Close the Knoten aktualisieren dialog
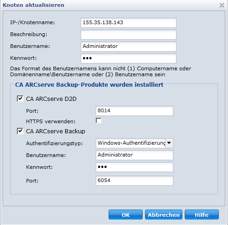 coord(222,5)
